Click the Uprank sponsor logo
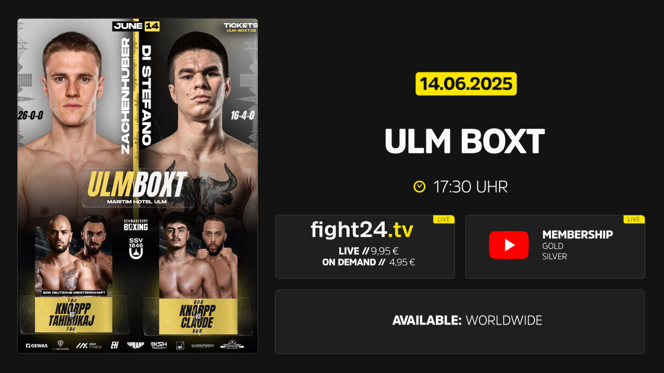The height and width of the screenshot is (373, 664). pos(135,345)
